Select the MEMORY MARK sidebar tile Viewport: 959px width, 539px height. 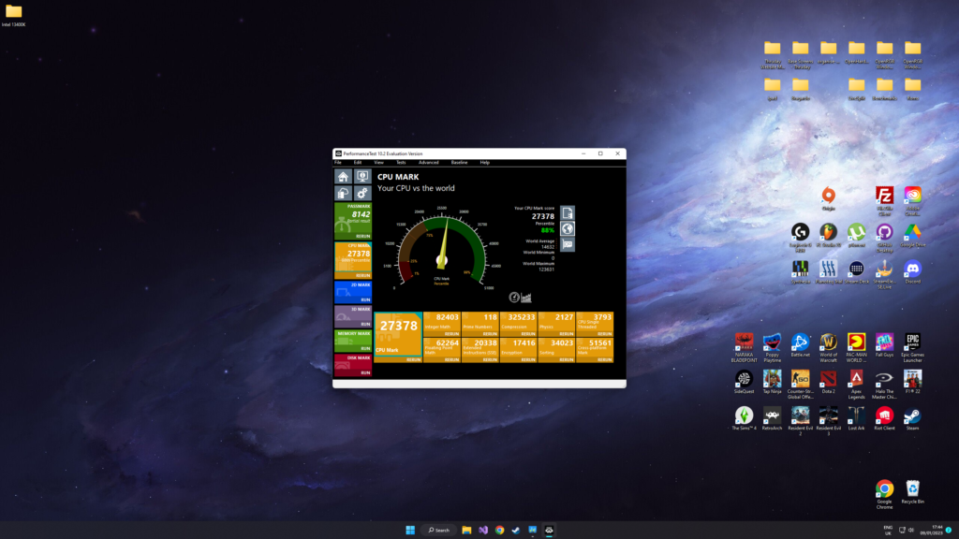(x=353, y=341)
